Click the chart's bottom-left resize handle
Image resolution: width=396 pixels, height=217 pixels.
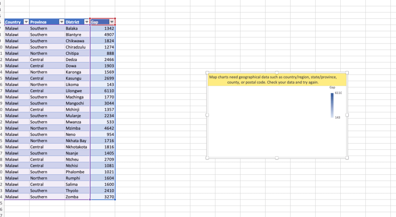pos(207,158)
